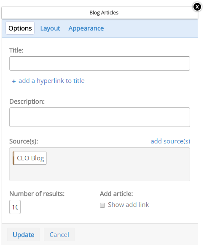Image resolution: width=204 pixels, height=245 pixels.
Task: Open the Layout tab
Action: point(50,28)
